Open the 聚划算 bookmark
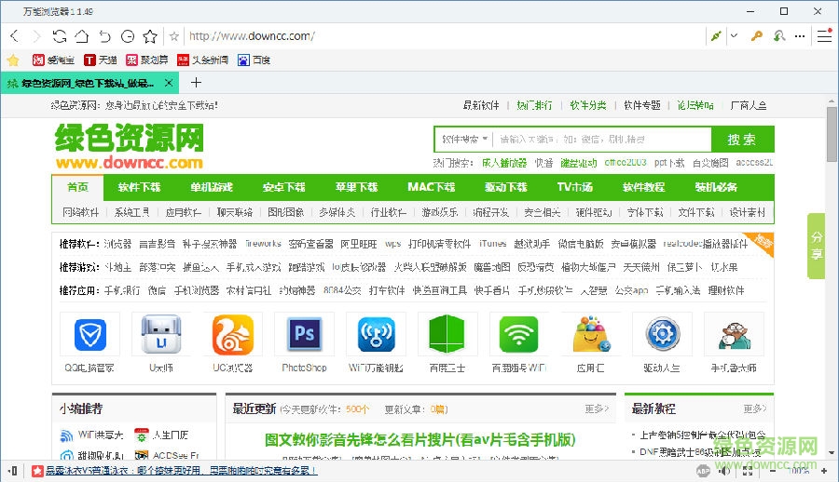839x482 pixels. 146,60
